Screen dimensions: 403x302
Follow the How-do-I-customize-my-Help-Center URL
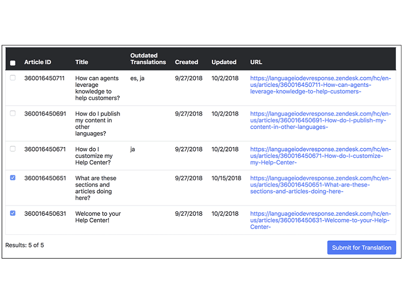[x=320, y=156]
